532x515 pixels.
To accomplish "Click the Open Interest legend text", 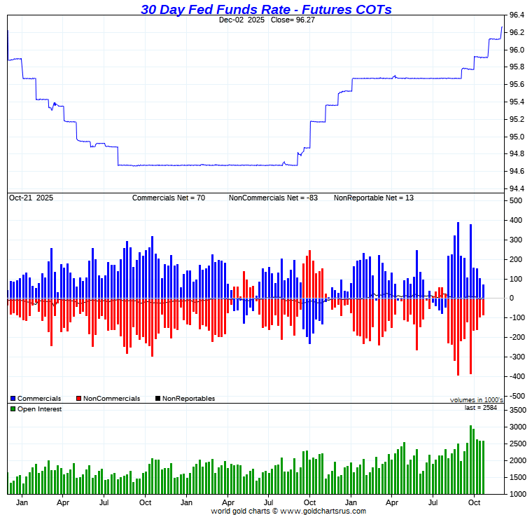I will [40, 409].
